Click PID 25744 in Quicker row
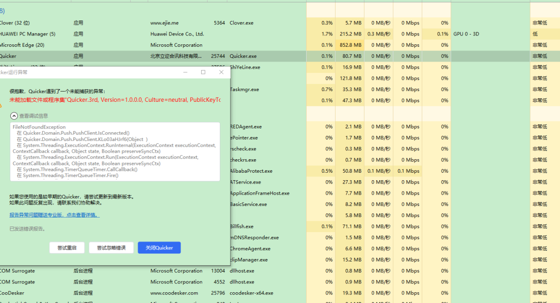This screenshot has width=560, height=303. (x=218, y=56)
